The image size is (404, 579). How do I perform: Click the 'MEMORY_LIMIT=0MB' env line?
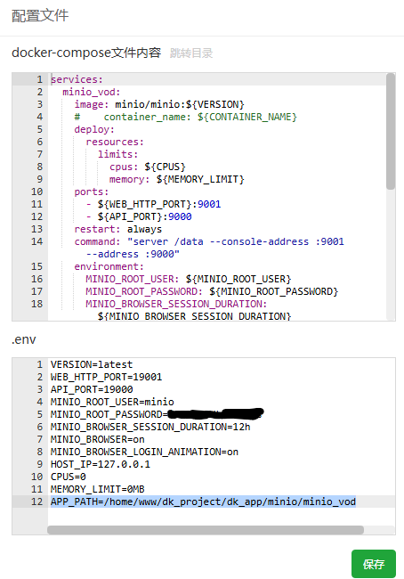(x=97, y=489)
